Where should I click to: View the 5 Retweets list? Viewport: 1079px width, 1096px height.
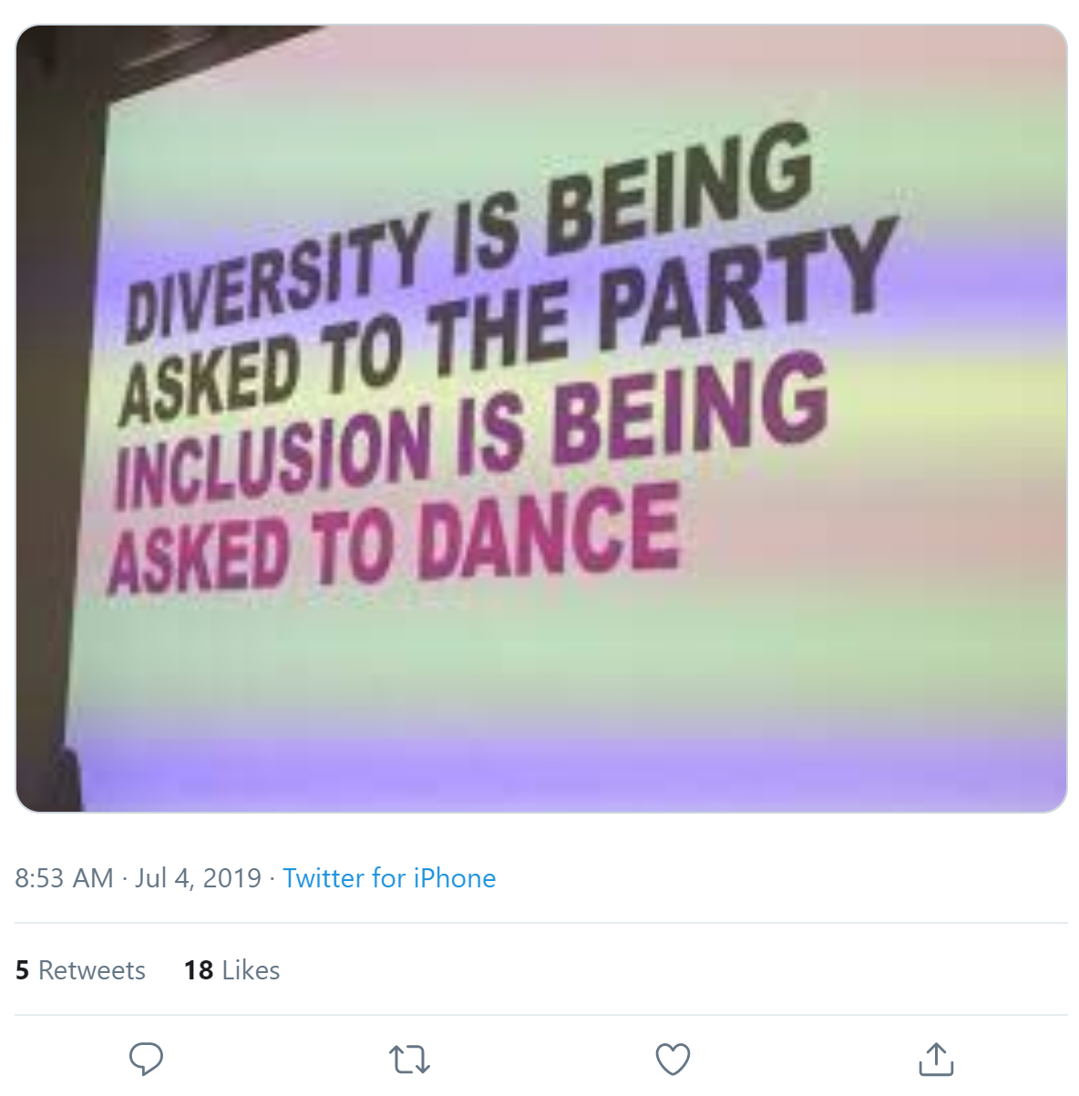[80, 970]
